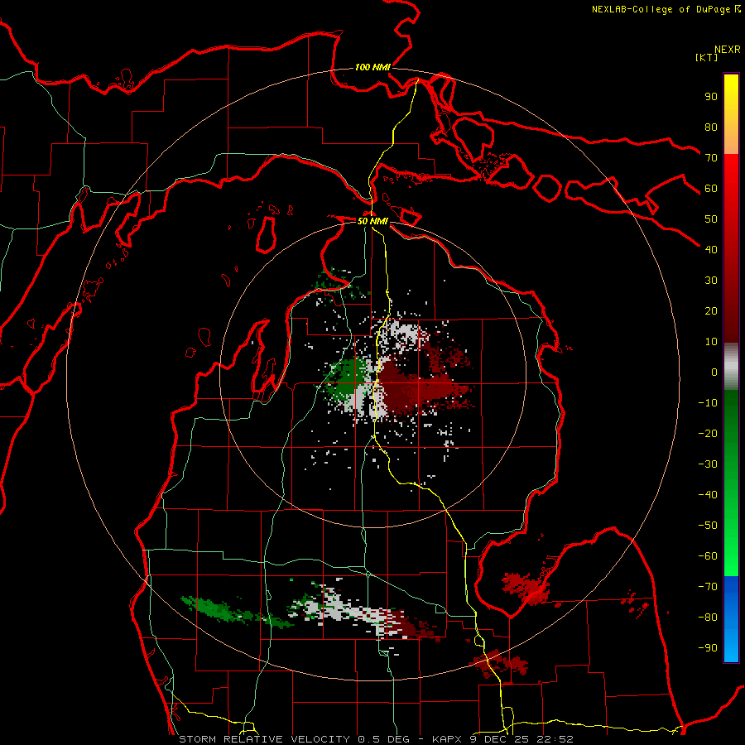Click the 'KAPX' radar site identifier

pyautogui.click(x=447, y=739)
